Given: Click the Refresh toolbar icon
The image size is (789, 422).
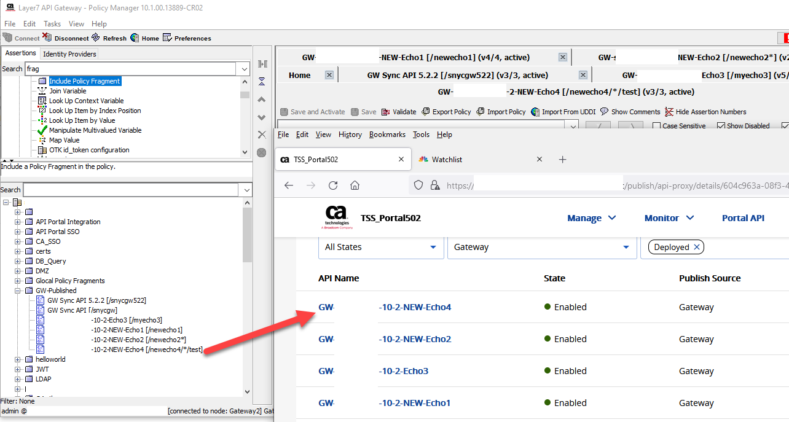Looking at the screenshot, I should pos(96,38).
